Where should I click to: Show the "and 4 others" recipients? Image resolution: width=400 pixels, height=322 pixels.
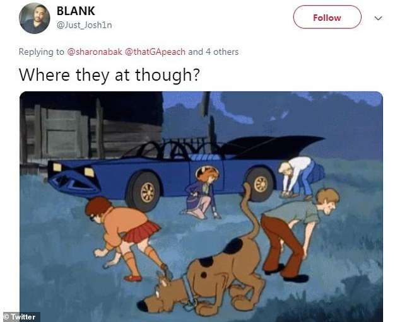[x=213, y=52]
